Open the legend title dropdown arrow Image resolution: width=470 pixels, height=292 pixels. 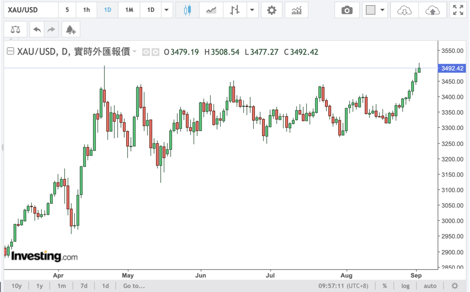(135, 52)
